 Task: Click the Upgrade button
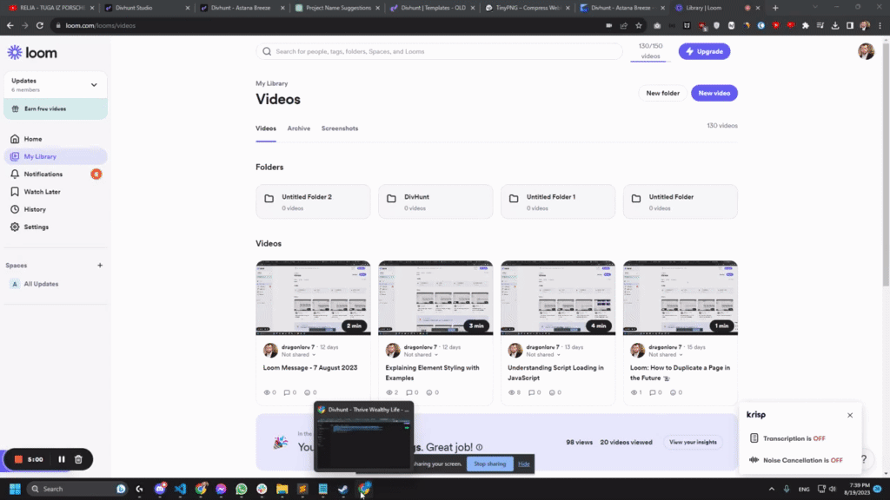coord(704,51)
